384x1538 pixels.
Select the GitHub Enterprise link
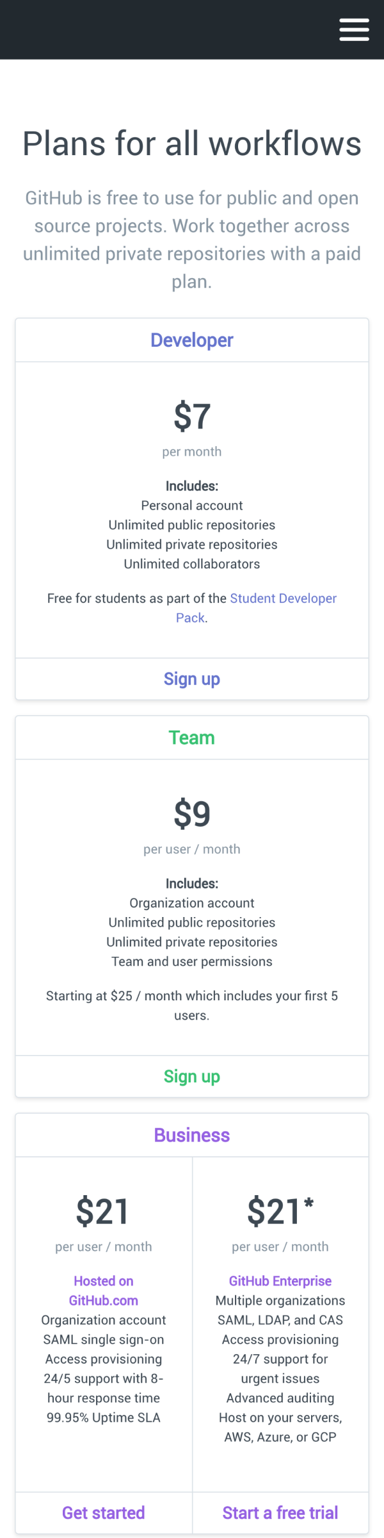(280, 1281)
